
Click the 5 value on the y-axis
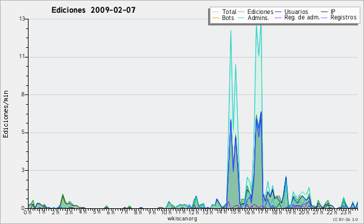click(x=23, y=133)
